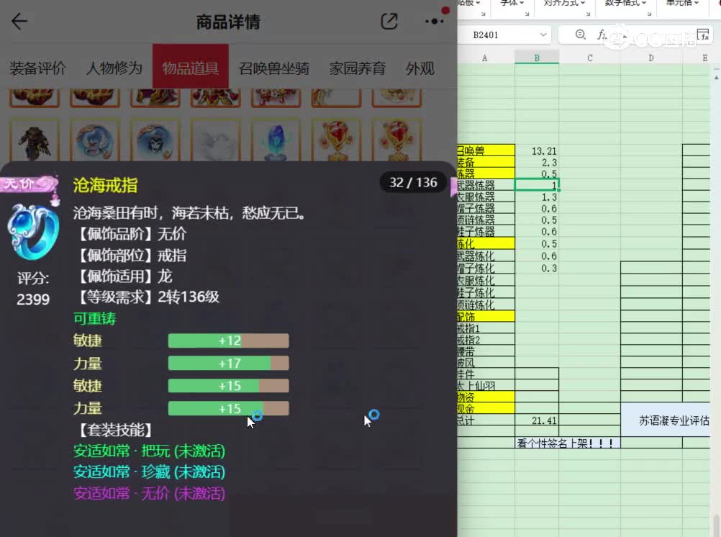This screenshot has height=537, width=721.
Task: Click the 【等级需求】2转136级 attribute line
Action: [147, 297]
